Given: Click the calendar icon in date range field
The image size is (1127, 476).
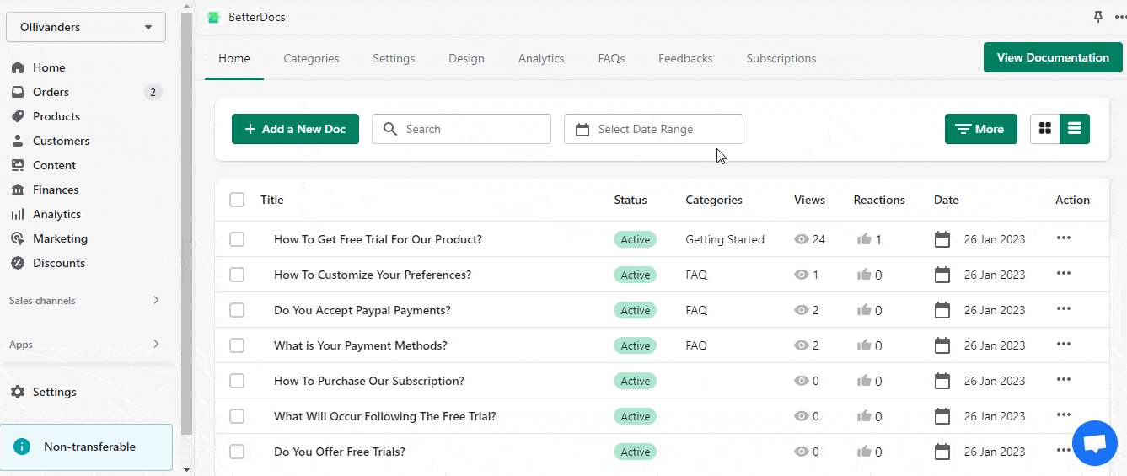Looking at the screenshot, I should 582,129.
